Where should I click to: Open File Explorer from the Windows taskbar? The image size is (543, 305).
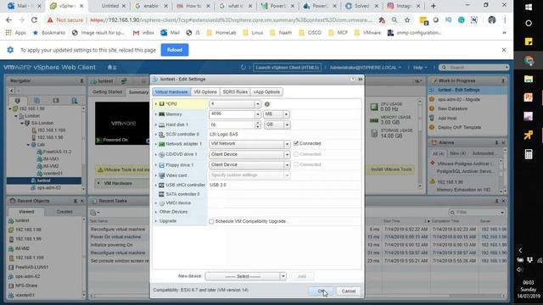coord(529,79)
